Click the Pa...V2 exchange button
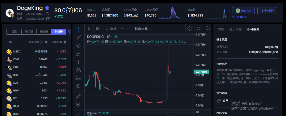Image resolution: width=286 pixels, height=116 pixels. (x=243, y=11)
